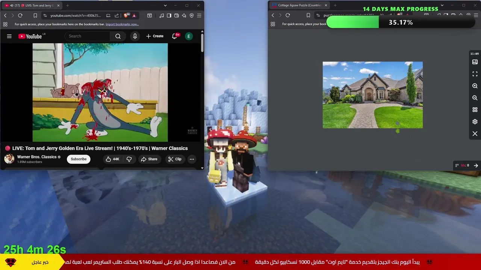
Task: Open apps grid icon in YouTube bookmarks bar
Action: coord(5,24)
